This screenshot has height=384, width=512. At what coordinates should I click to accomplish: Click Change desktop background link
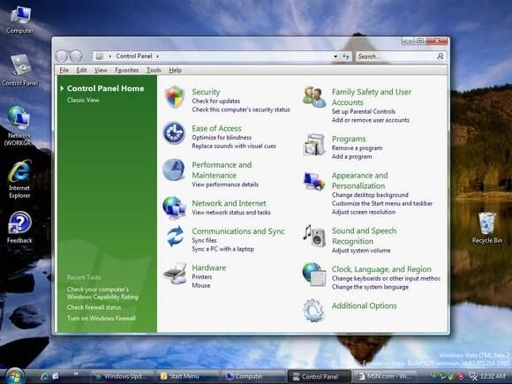(370, 195)
